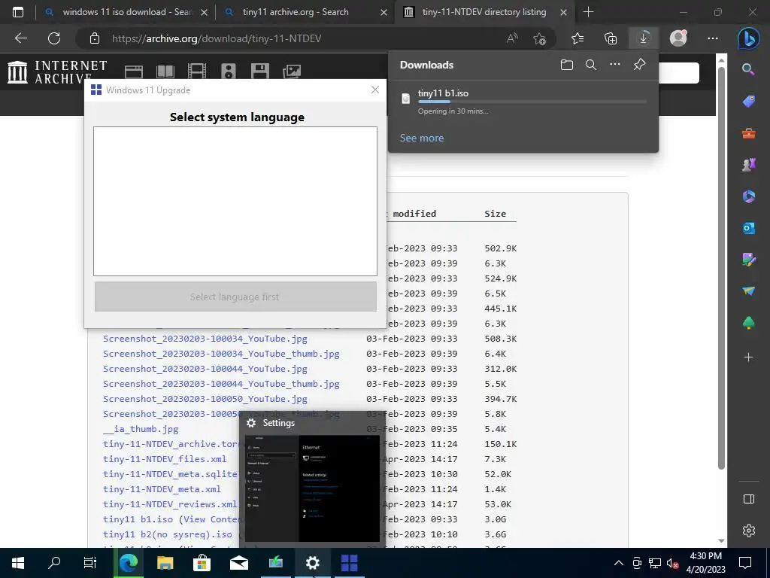This screenshot has width=770, height=578.
Task: Open sidebar settings gear icon
Action: click(748, 531)
